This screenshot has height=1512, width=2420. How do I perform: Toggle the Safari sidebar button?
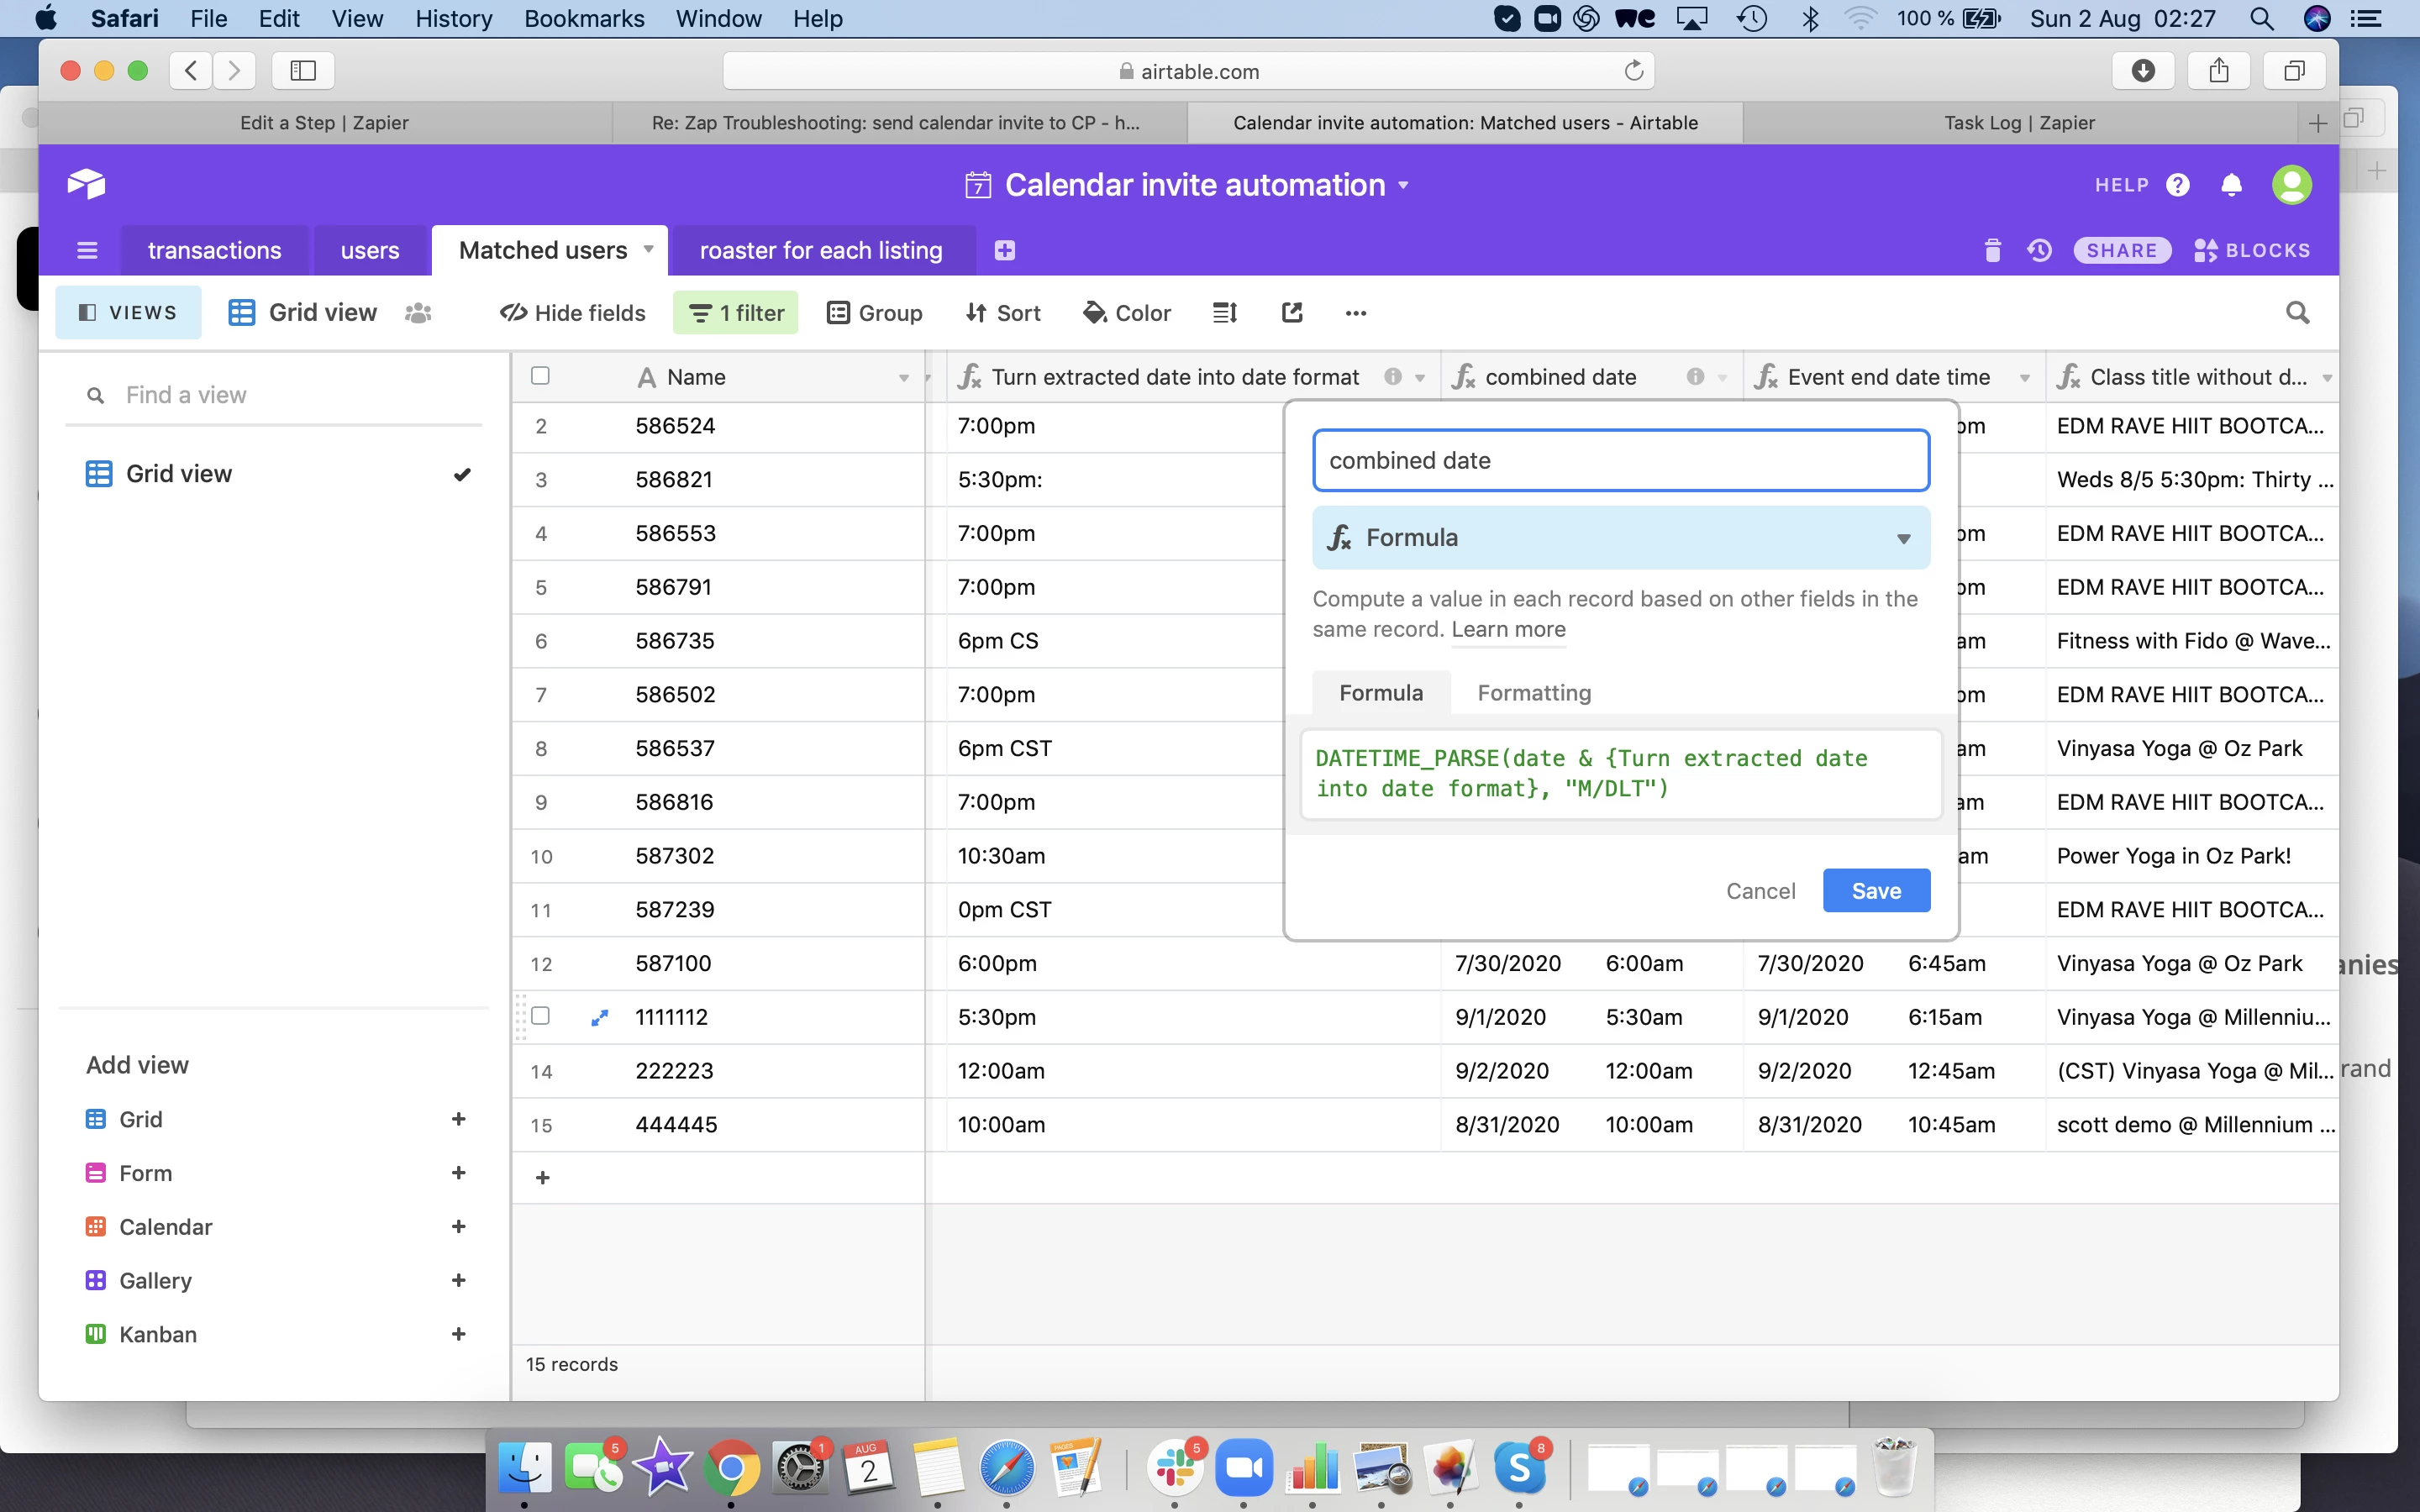303,70
